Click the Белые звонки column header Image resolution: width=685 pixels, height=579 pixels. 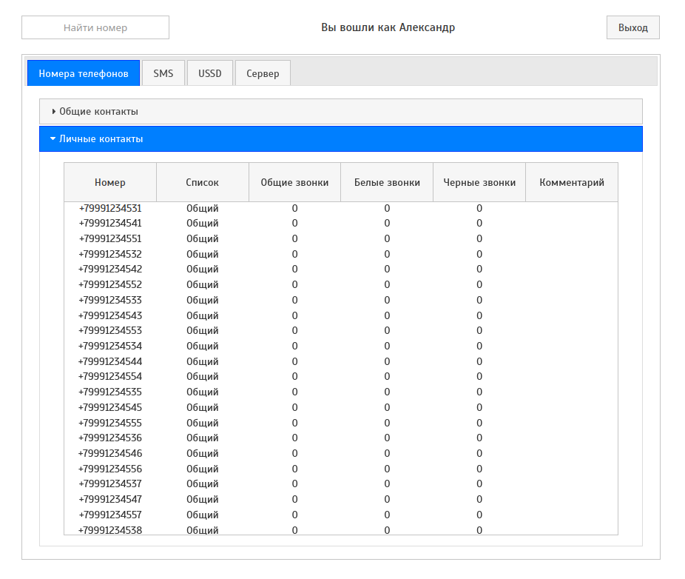click(387, 182)
